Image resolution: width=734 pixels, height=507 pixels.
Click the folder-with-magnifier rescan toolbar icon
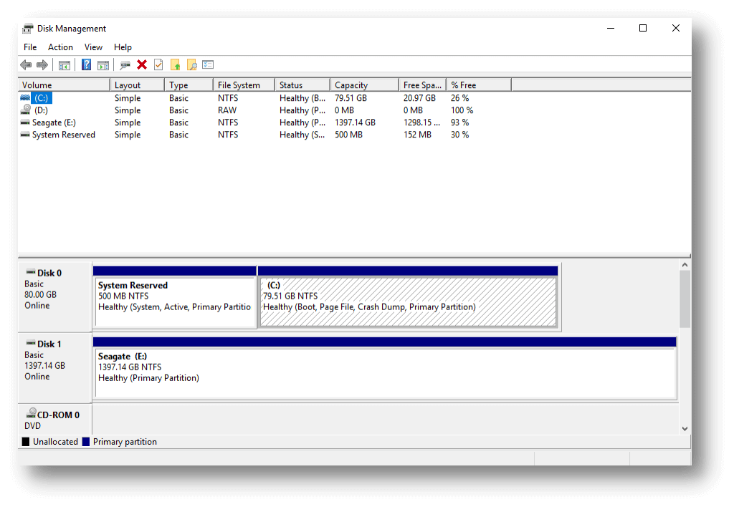pos(192,64)
